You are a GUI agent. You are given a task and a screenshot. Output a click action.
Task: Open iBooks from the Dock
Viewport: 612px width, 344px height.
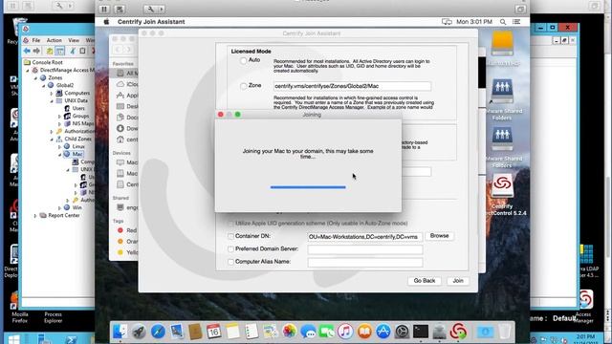pos(364,332)
